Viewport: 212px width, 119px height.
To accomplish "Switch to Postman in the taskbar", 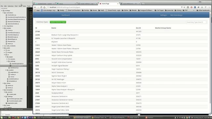I will [149, 118].
